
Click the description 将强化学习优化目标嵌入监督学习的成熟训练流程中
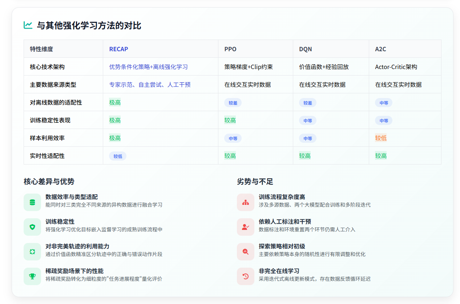coord(104,230)
